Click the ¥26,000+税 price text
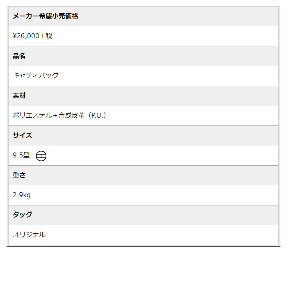Screen dimensions: 287x287 click(x=32, y=36)
